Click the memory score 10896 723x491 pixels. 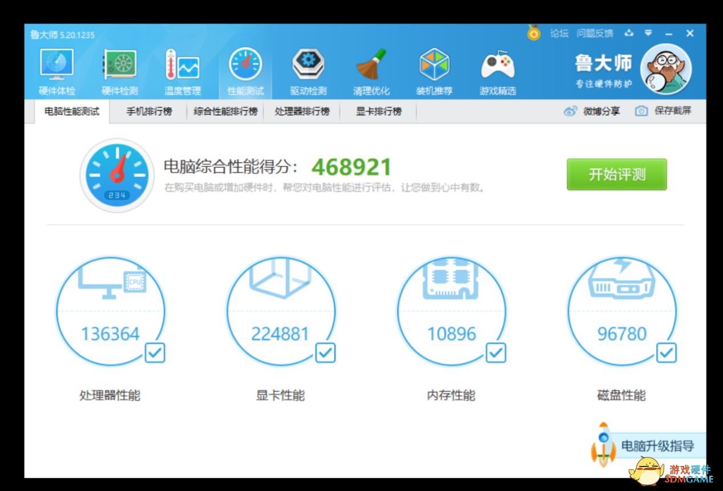[x=451, y=334]
